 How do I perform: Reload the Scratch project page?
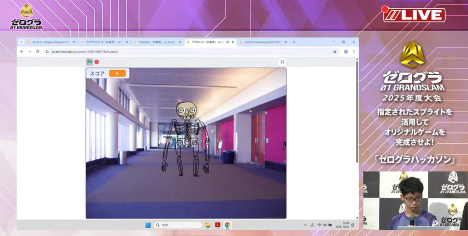37,52
